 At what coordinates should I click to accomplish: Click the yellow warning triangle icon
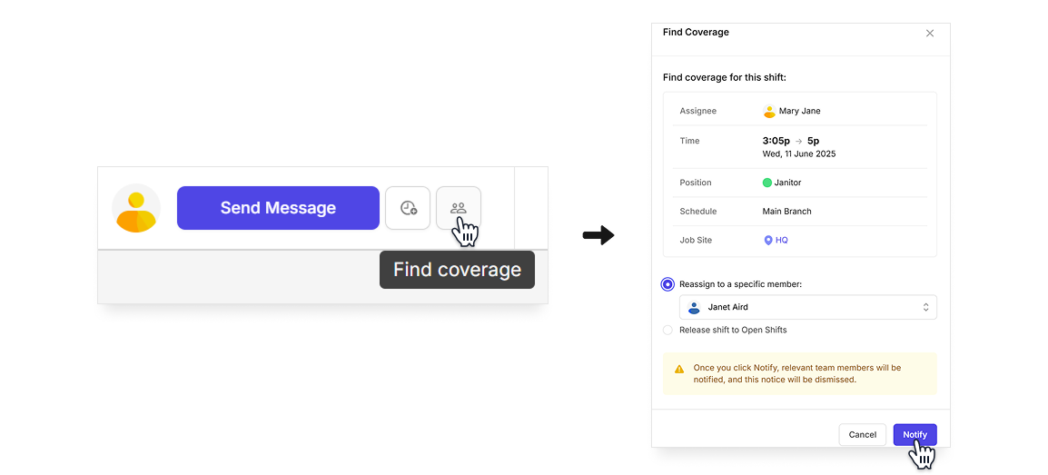(679, 369)
